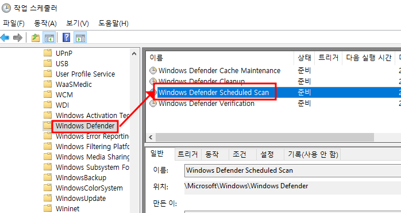This screenshot has width=401, height=213.
Task: Select the WindowsUpdate tree folder
Action: tap(80, 199)
